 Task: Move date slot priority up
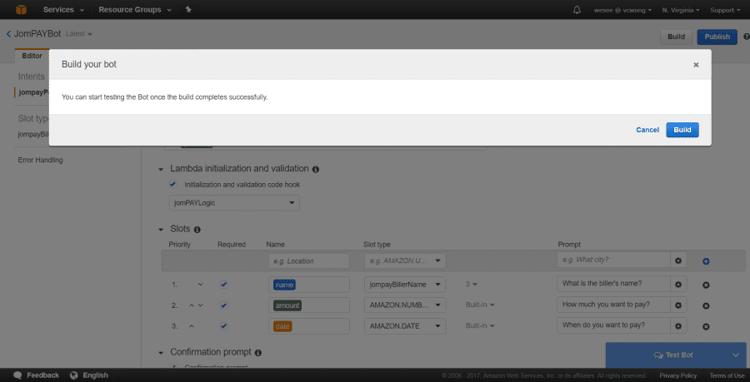click(x=192, y=326)
